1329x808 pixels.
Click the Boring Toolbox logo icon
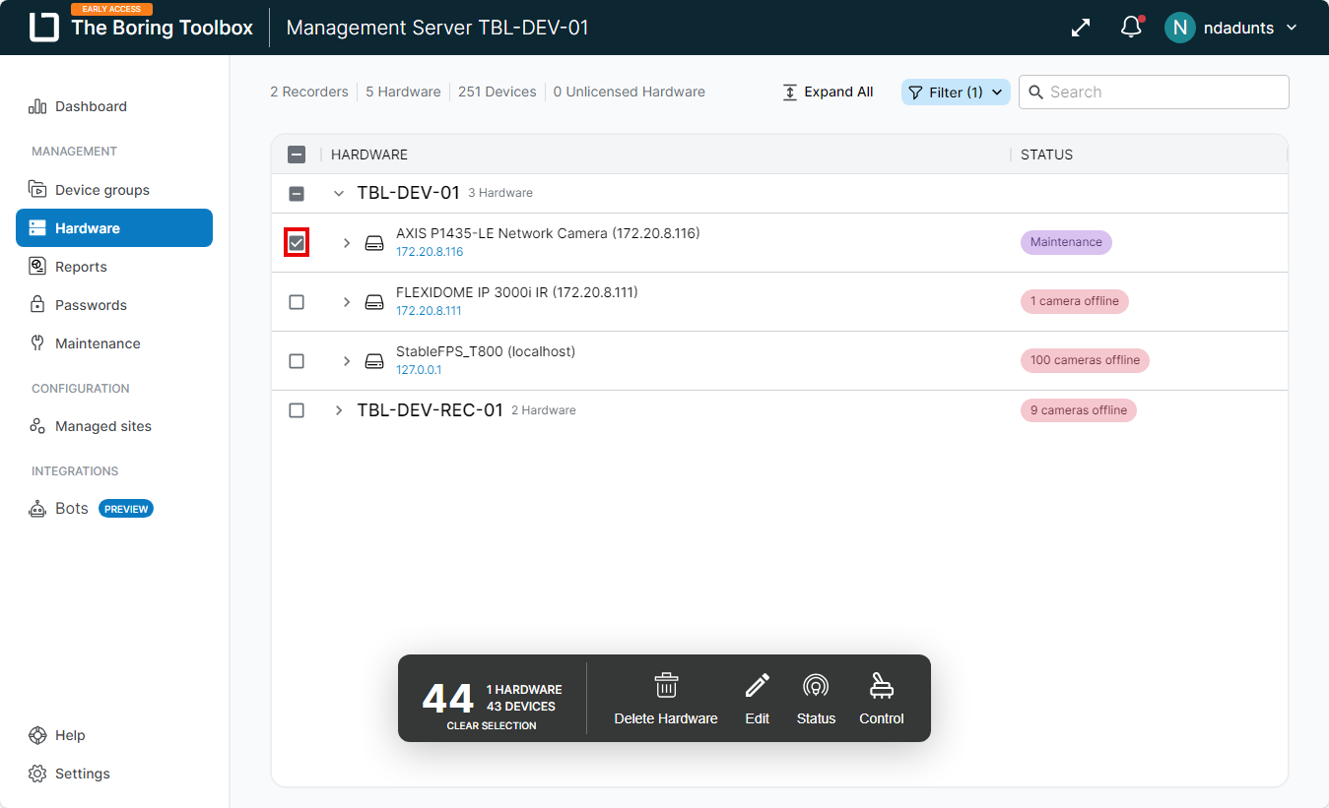pyautogui.click(x=44, y=28)
